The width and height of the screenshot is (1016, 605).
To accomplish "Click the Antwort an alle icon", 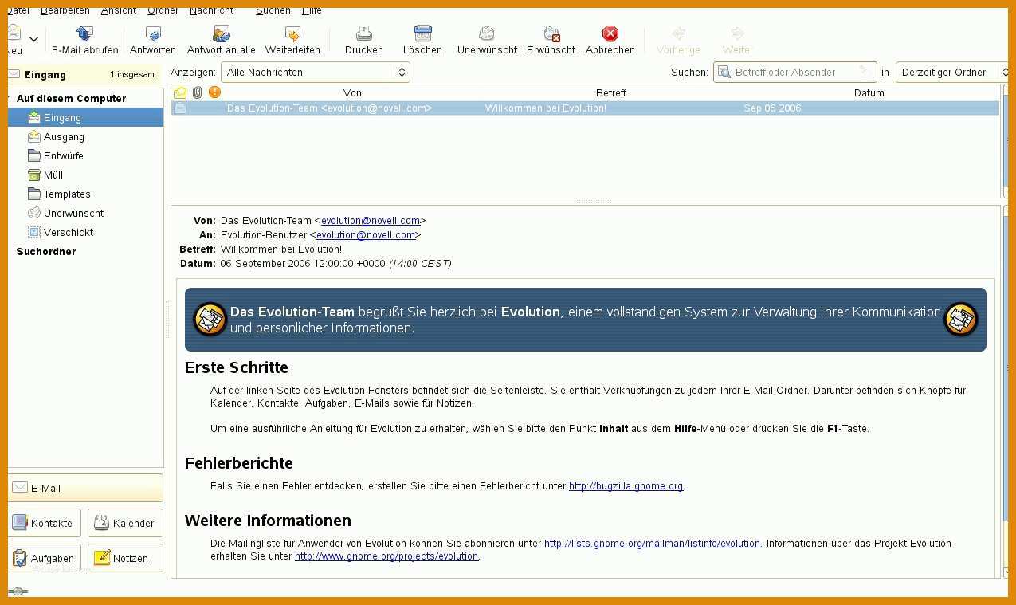I will (222, 33).
